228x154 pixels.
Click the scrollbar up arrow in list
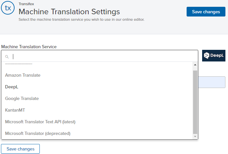[x=195, y=65]
